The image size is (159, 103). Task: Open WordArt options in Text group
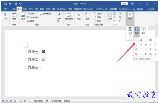point(115,17)
